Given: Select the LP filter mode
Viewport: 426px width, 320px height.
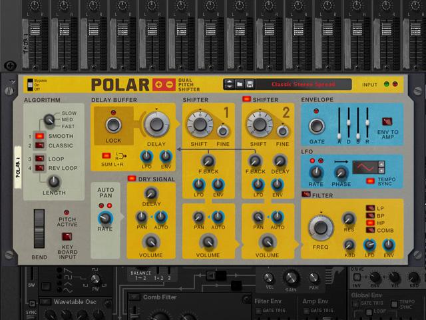Looking at the screenshot, I should tap(370, 208).
